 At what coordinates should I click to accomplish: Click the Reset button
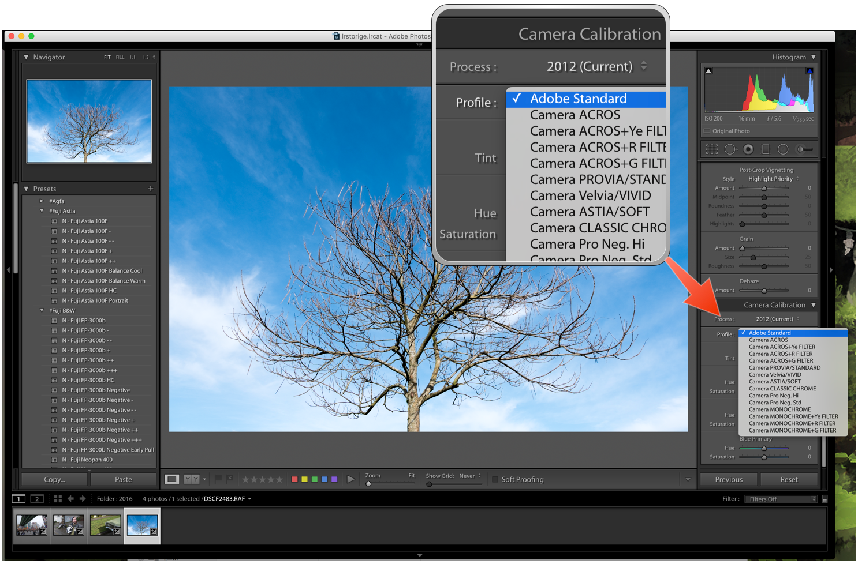(789, 479)
